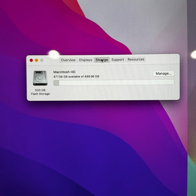Click the Macintosh HD volume name
Screen dimensions: 196x196
pos(64,72)
